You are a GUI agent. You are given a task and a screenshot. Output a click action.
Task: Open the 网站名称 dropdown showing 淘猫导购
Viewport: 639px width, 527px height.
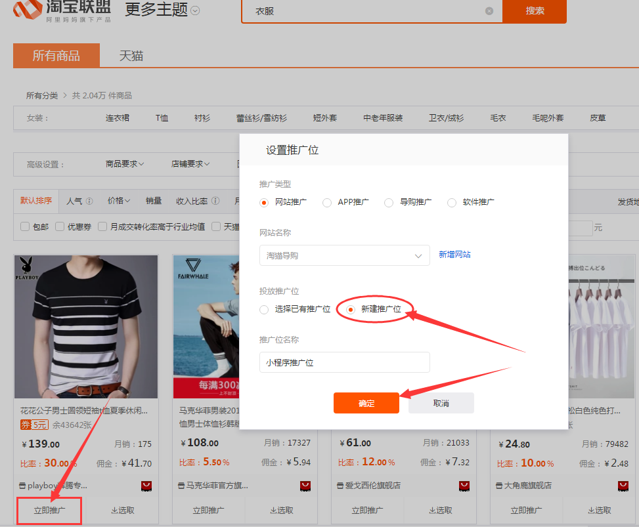344,255
